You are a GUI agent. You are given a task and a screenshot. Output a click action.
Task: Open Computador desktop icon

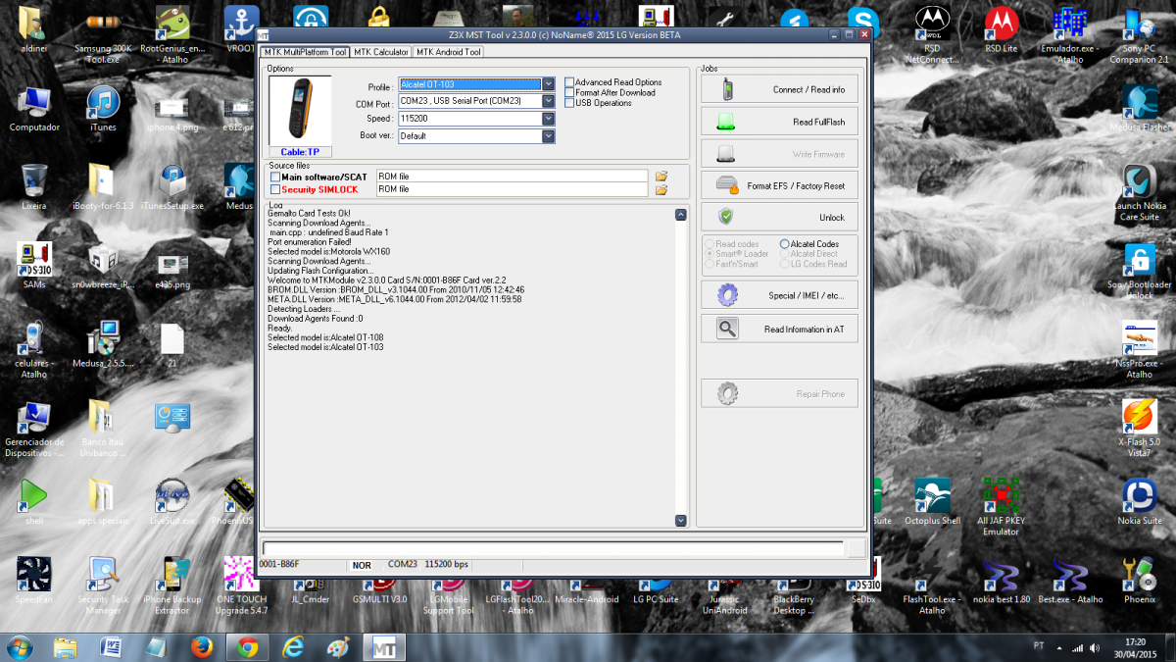(34, 109)
